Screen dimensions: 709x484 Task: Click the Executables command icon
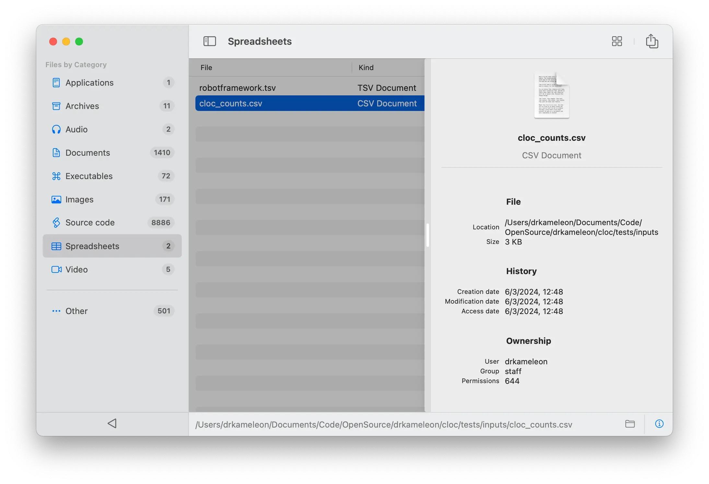[56, 176]
